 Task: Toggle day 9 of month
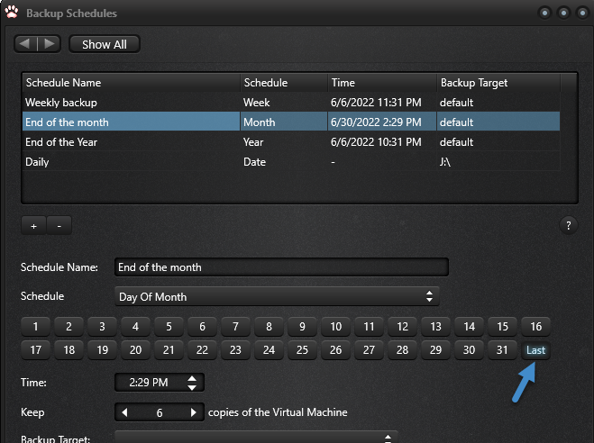click(x=302, y=327)
